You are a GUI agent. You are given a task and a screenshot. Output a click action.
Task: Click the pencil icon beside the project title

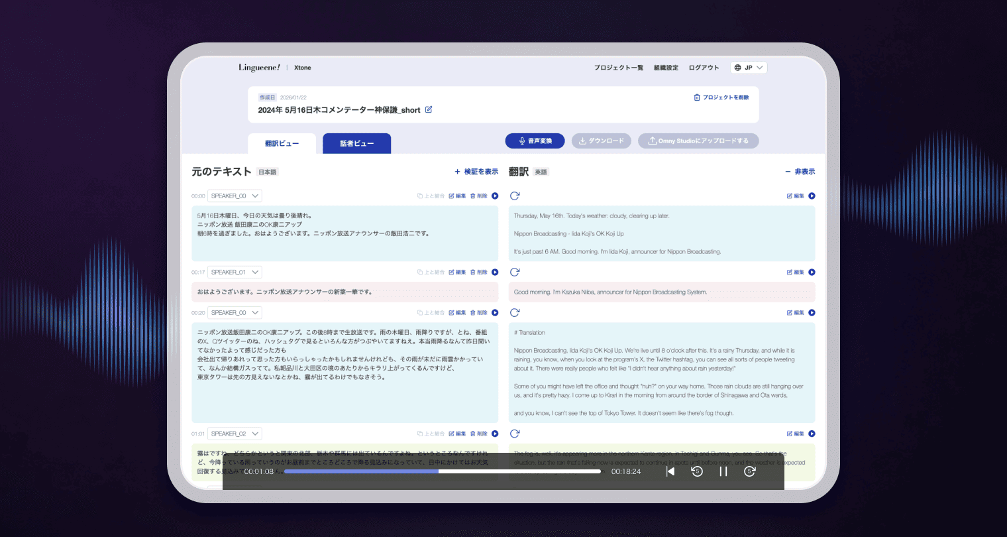point(429,109)
